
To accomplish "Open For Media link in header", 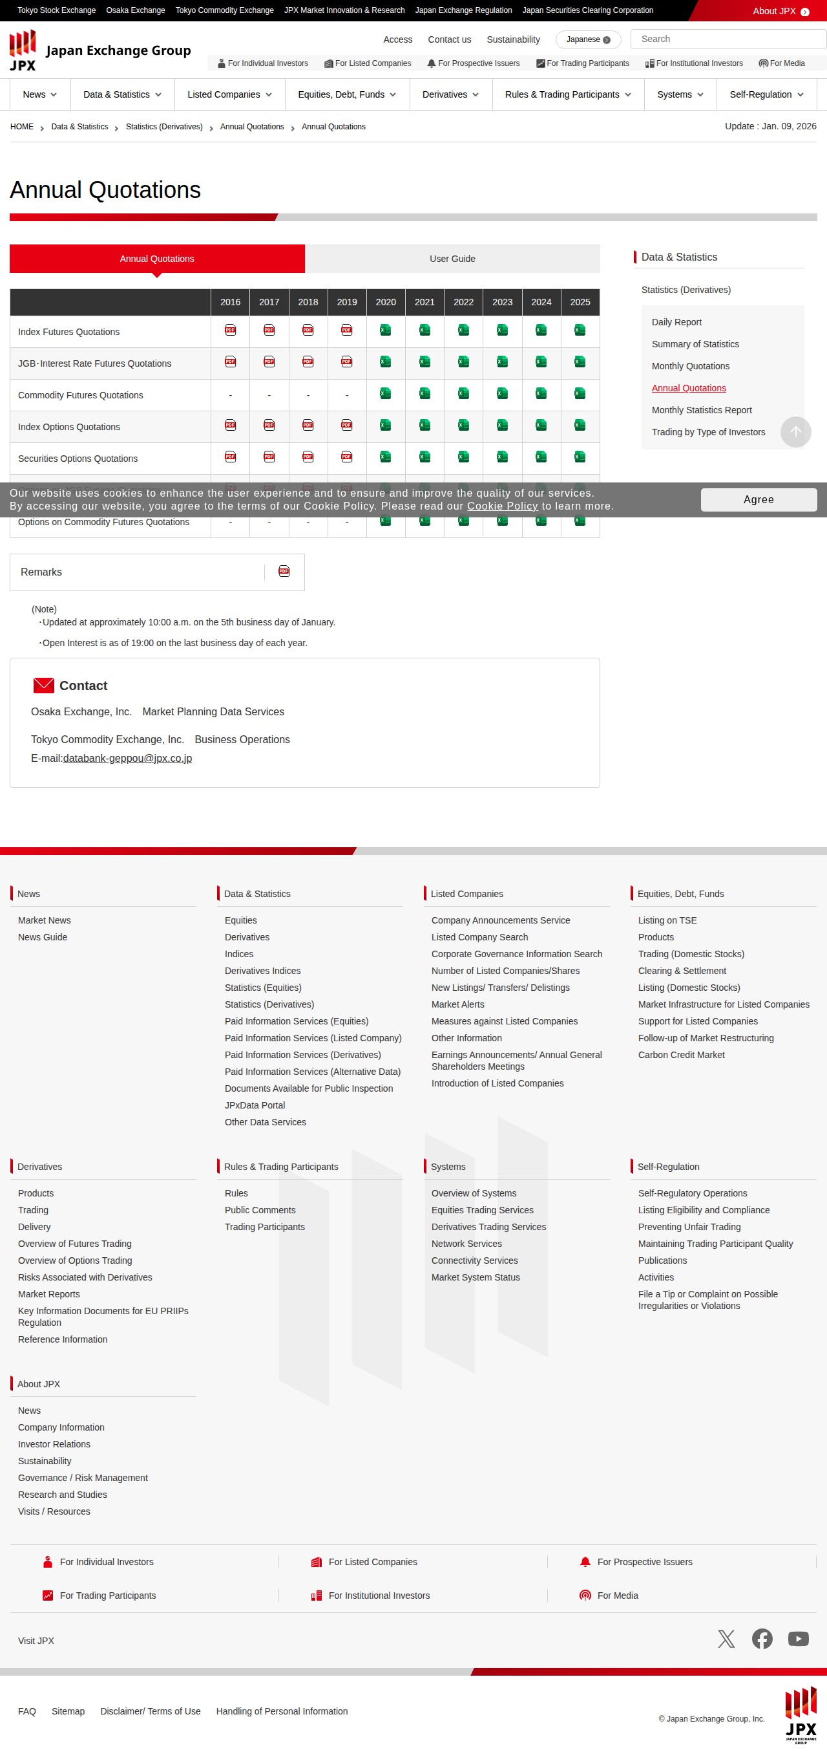I will coord(782,63).
